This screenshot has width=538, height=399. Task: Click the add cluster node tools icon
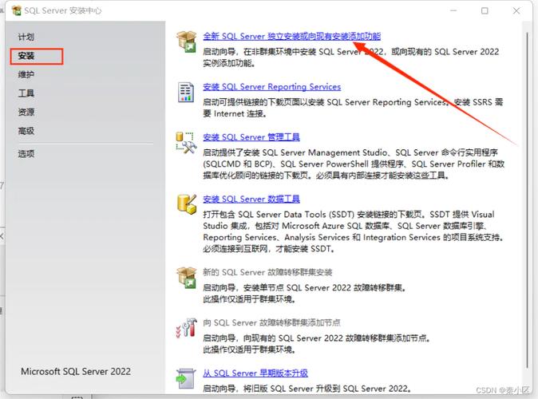186,328
